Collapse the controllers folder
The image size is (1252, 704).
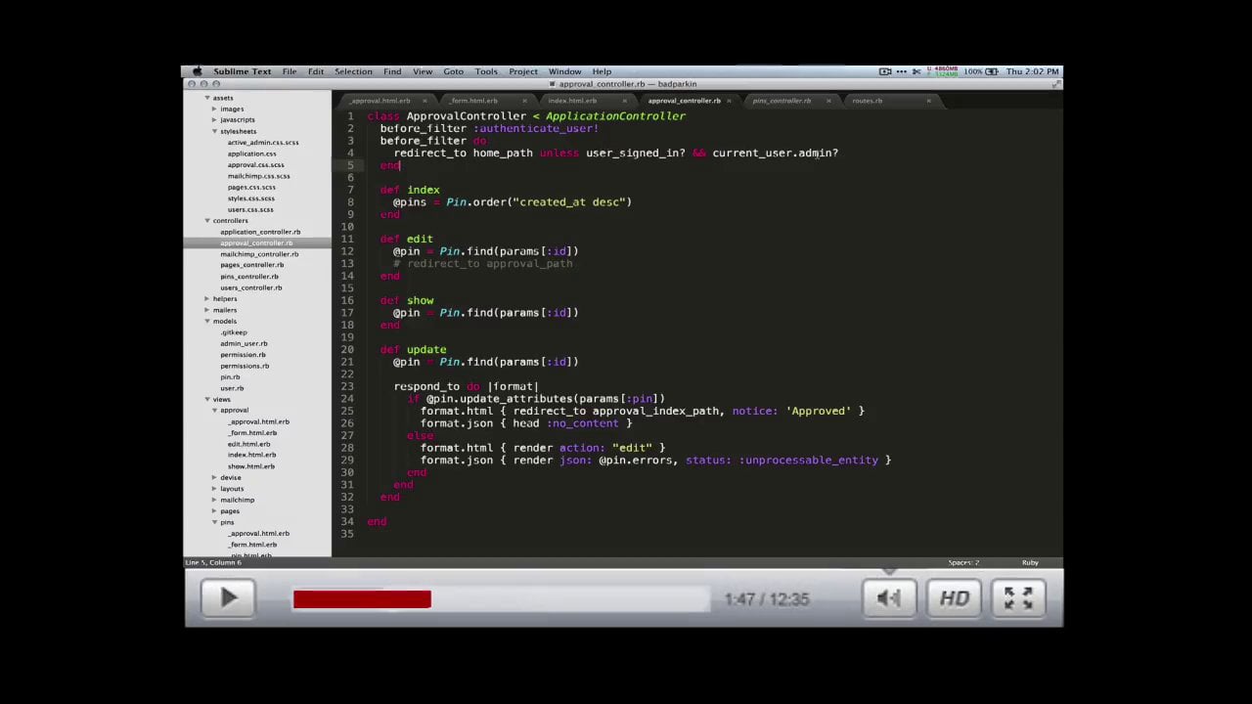(207, 220)
